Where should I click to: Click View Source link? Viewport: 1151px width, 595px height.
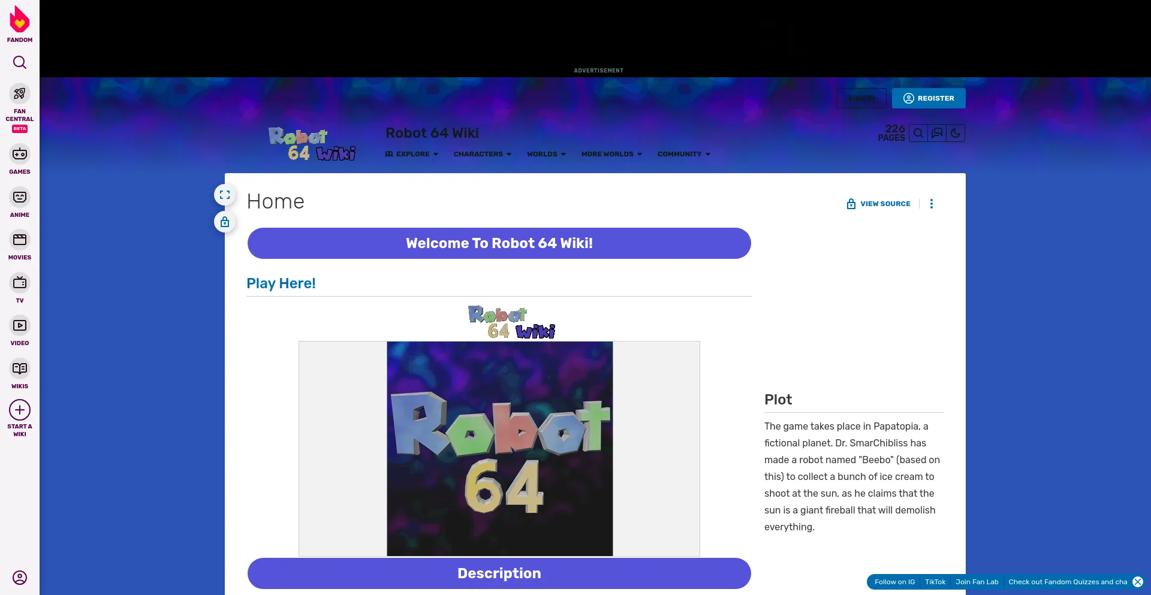pyautogui.click(x=878, y=204)
